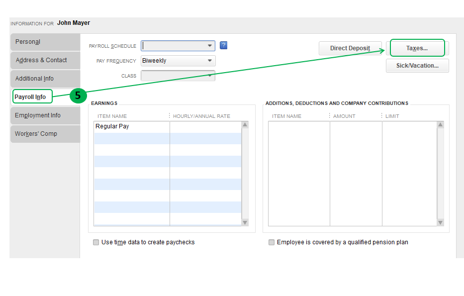Viewport: 464px width, 296px height.
Task: Click the deductions Item Name column header
Action: (x=286, y=116)
